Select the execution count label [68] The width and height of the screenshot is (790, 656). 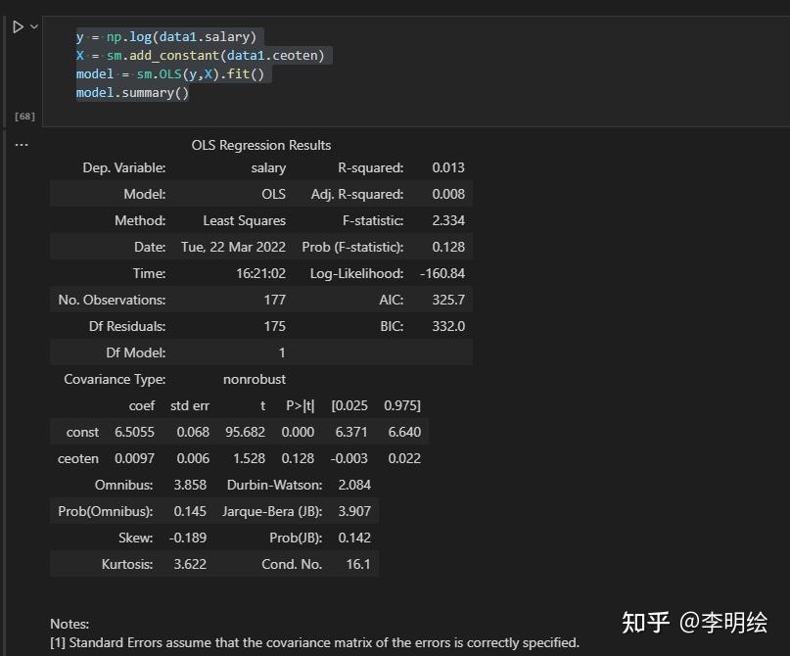click(x=23, y=116)
